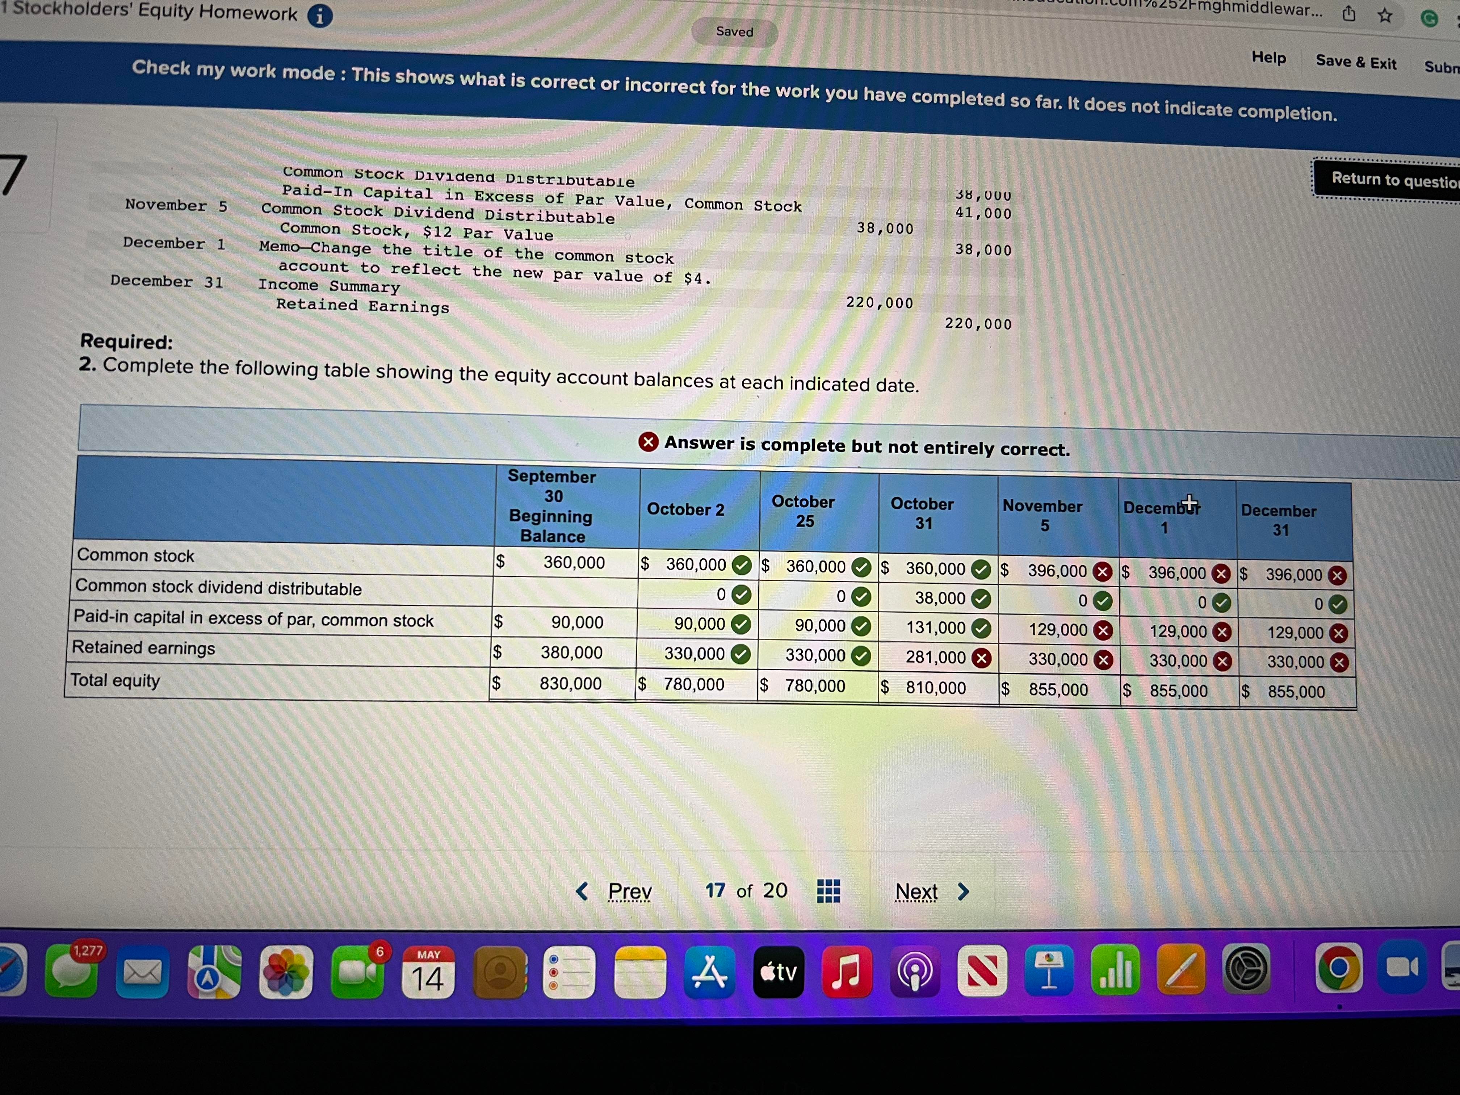The height and width of the screenshot is (1095, 1460).
Task: Click the Saved status pill
Action: (x=735, y=32)
